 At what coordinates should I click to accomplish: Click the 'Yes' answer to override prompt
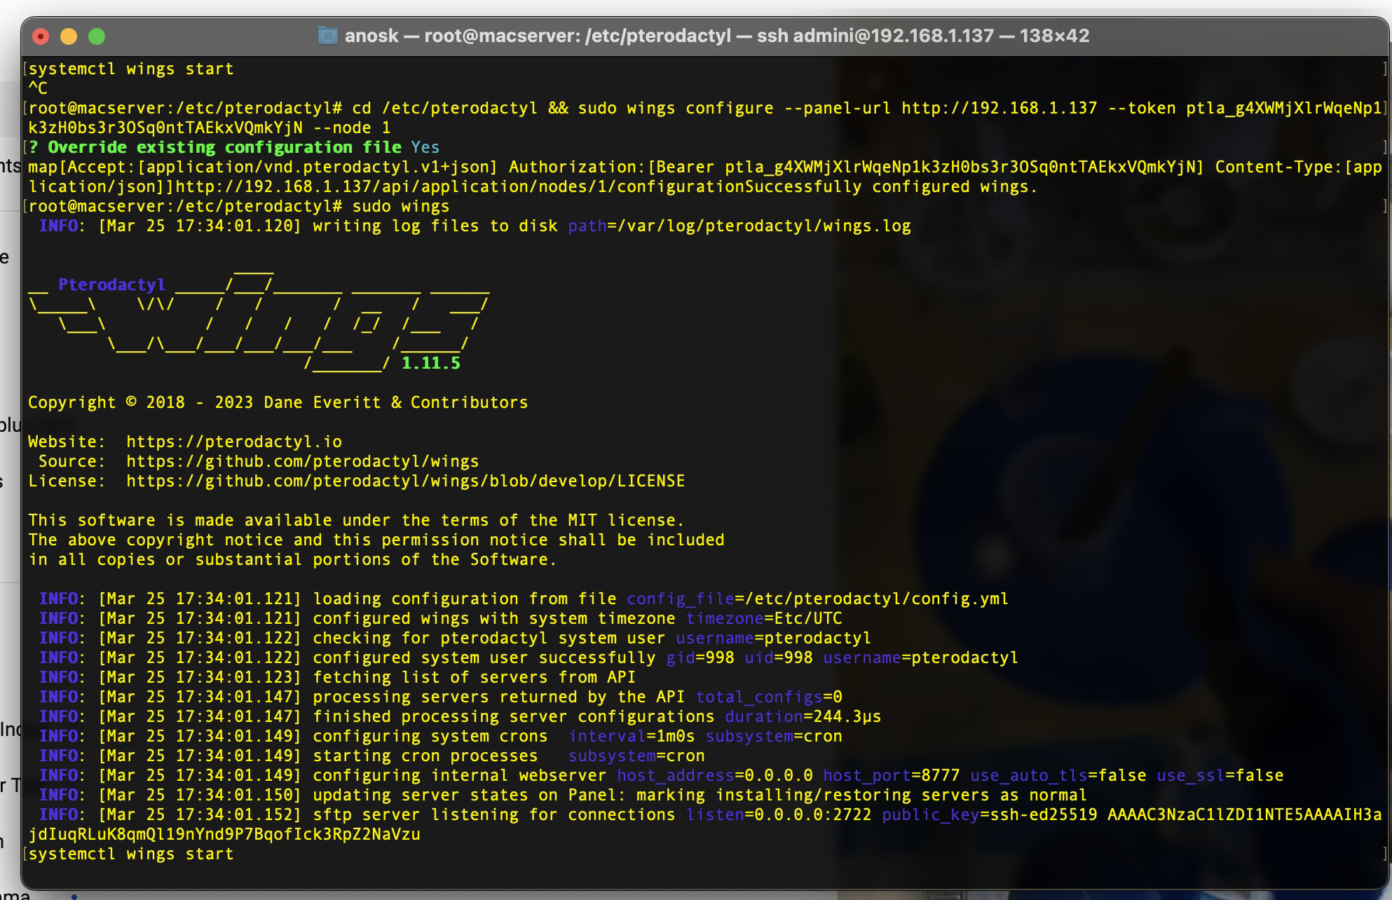pyautogui.click(x=425, y=147)
